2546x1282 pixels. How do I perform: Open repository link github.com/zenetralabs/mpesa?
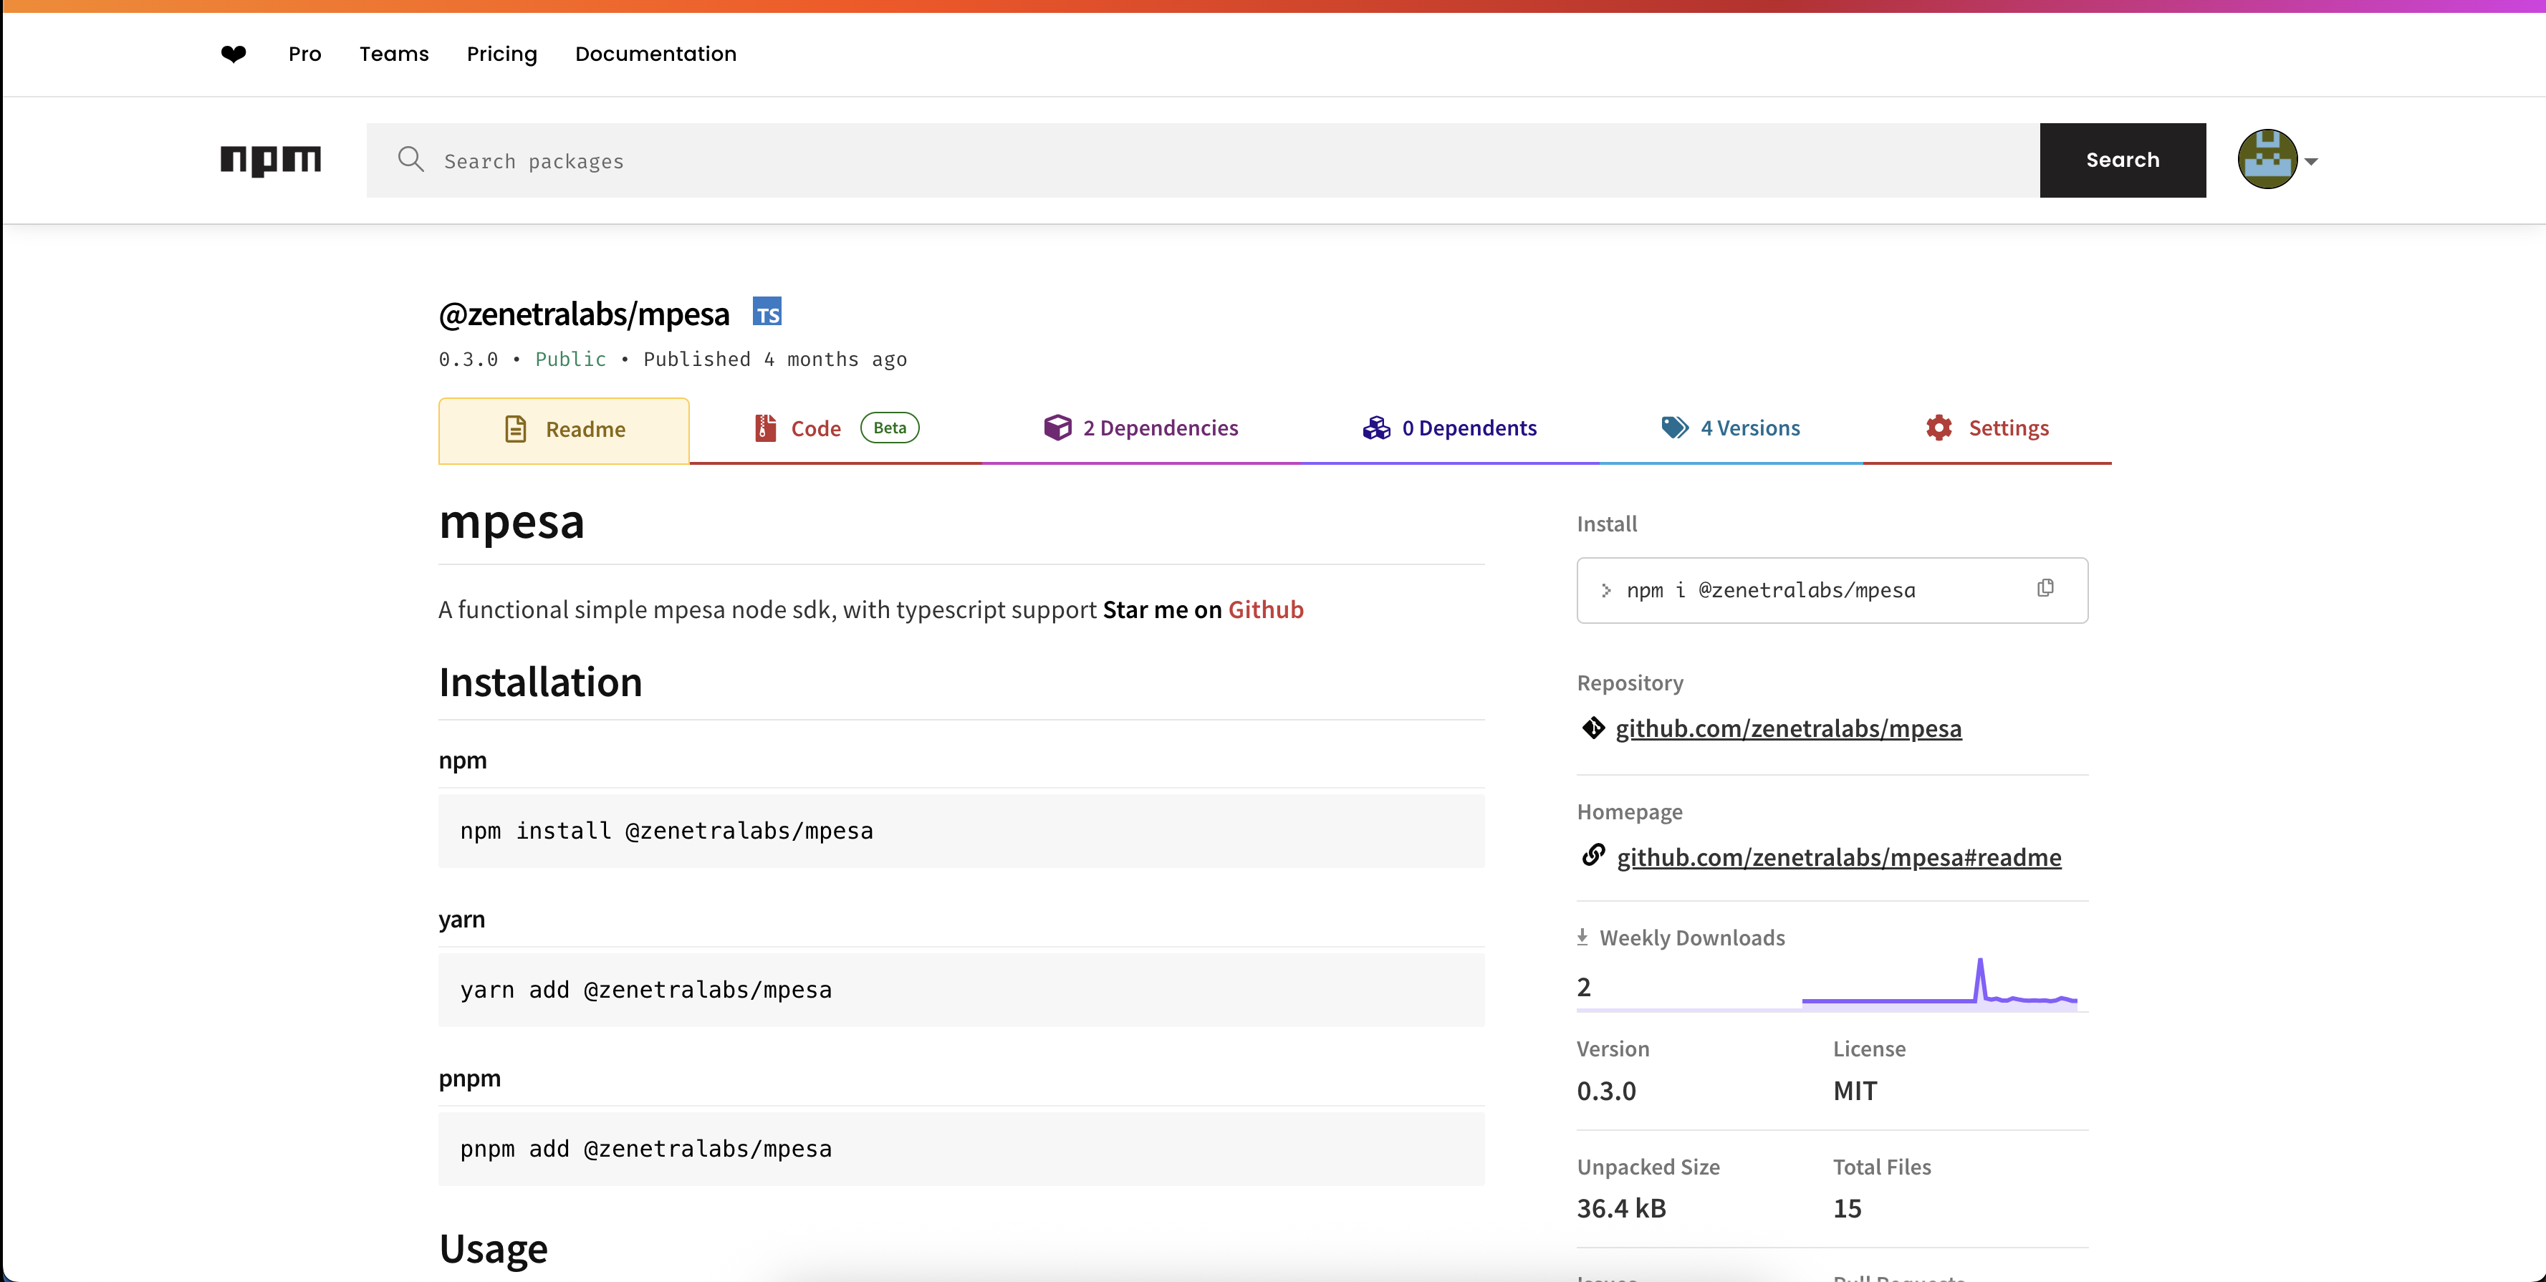click(x=1788, y=728)
